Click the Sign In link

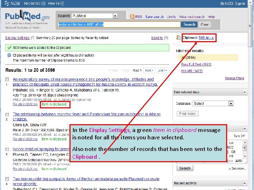tap(240, 4)
